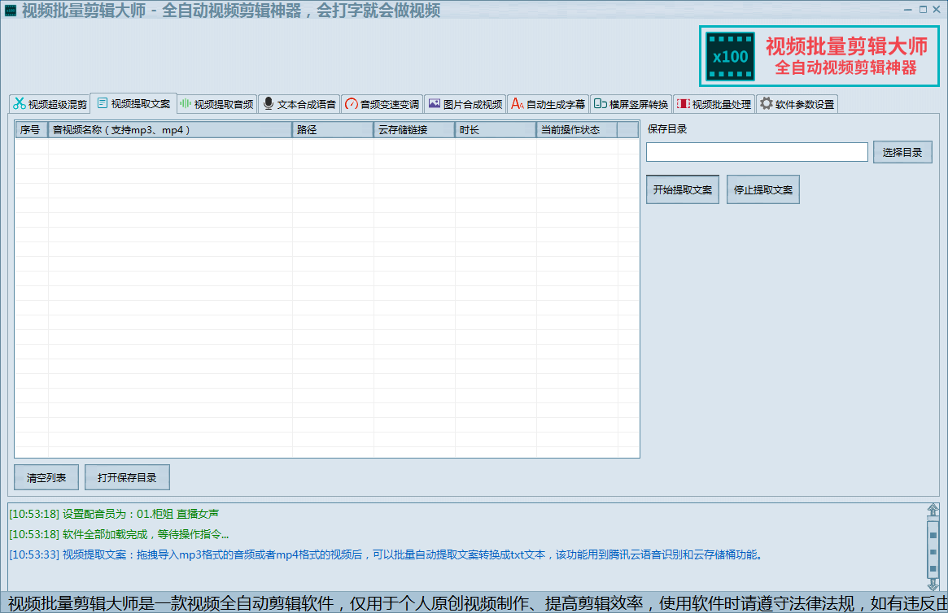Click the 当前操作状态 column header

click(x=577, y=130)
